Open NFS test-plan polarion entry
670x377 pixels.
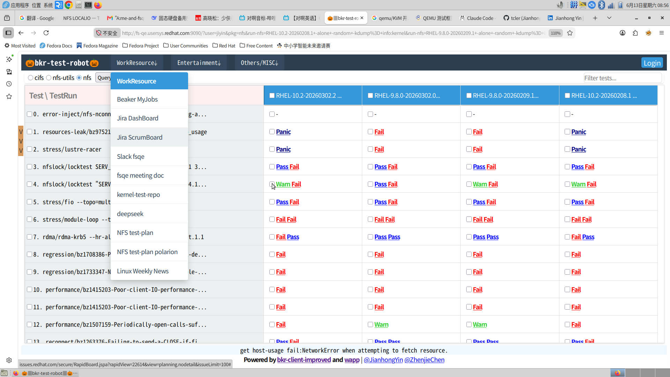point(149,252)
